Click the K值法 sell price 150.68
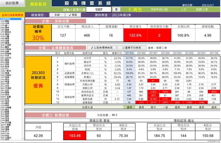Screen dimensions: 221x143 208,136
